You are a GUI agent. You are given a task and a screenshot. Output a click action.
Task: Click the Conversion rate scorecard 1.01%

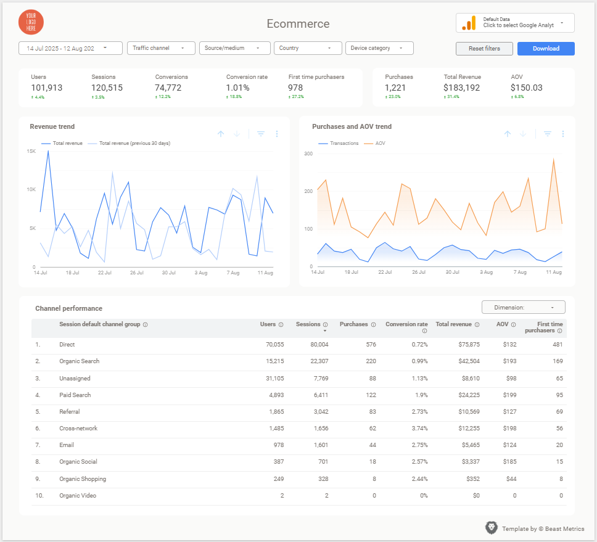click(x=238, y=88)
